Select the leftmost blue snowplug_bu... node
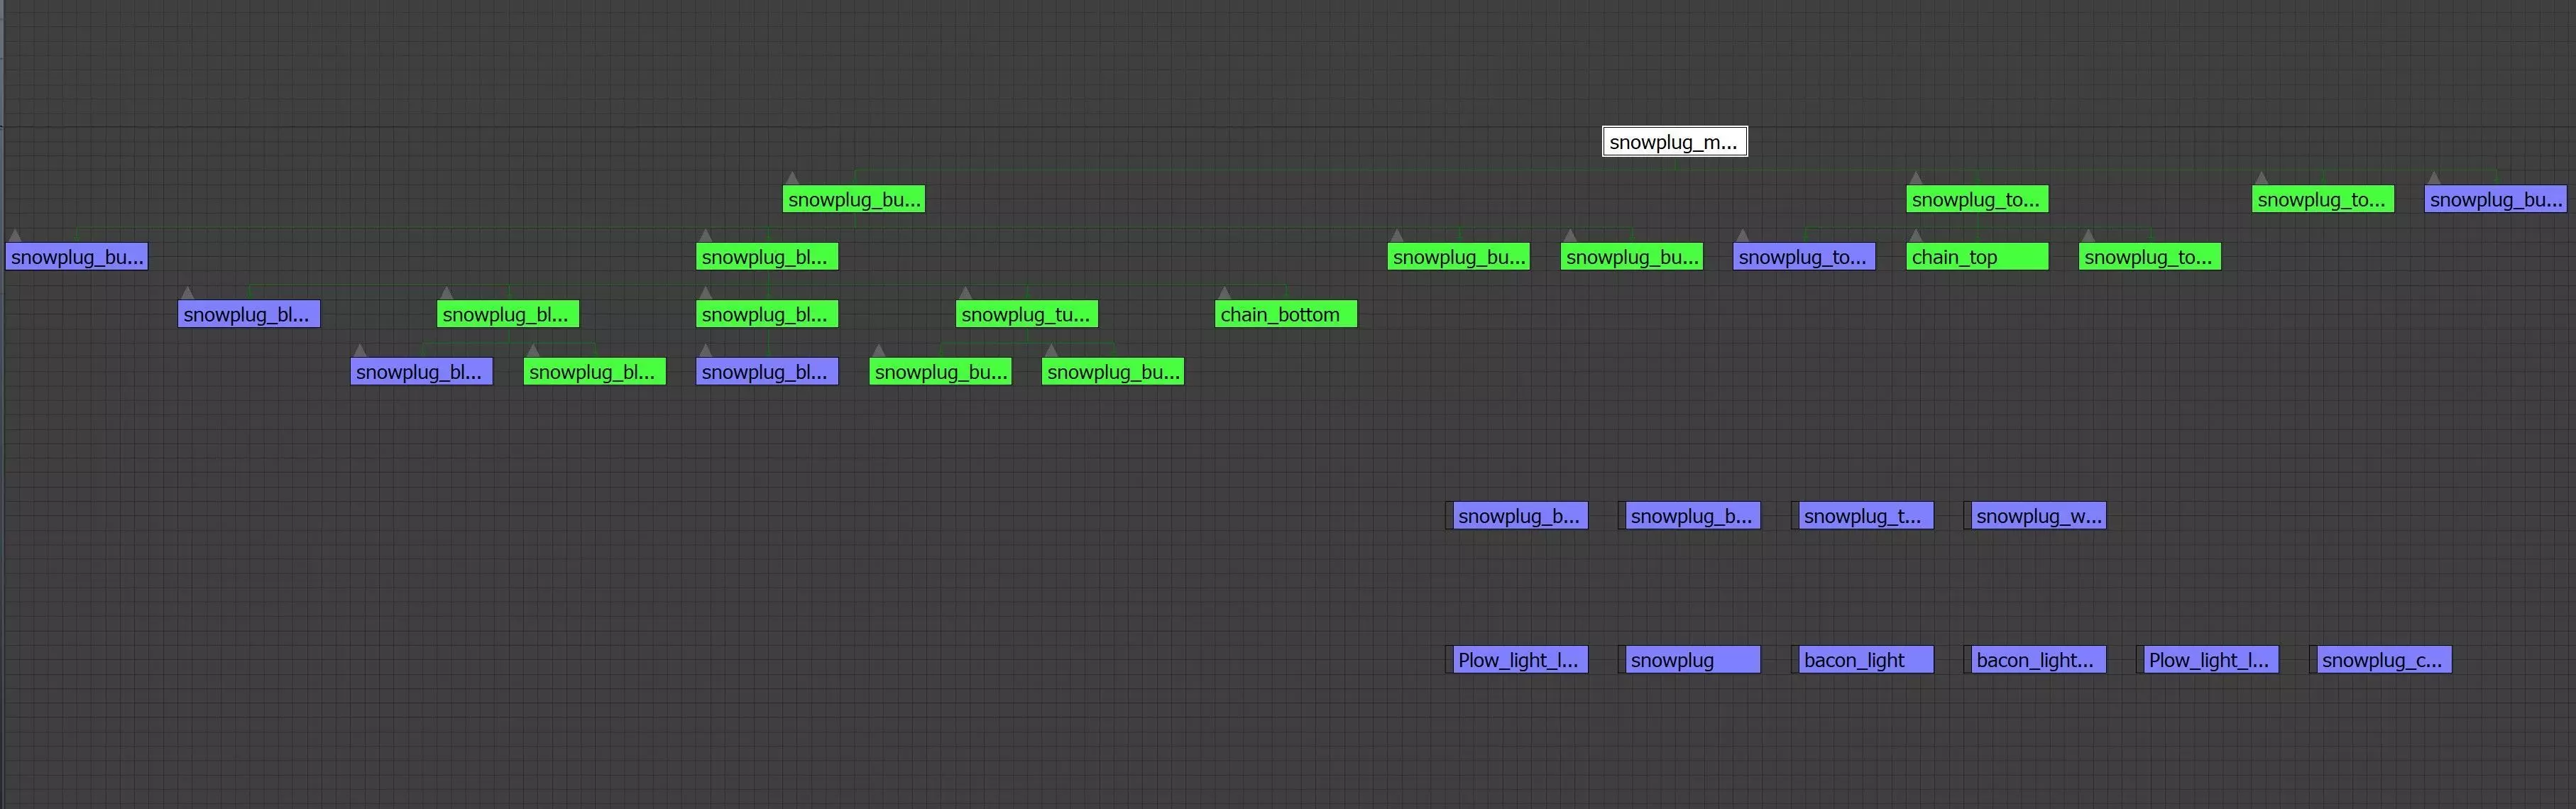2576x809 pixels. [76, 257]
